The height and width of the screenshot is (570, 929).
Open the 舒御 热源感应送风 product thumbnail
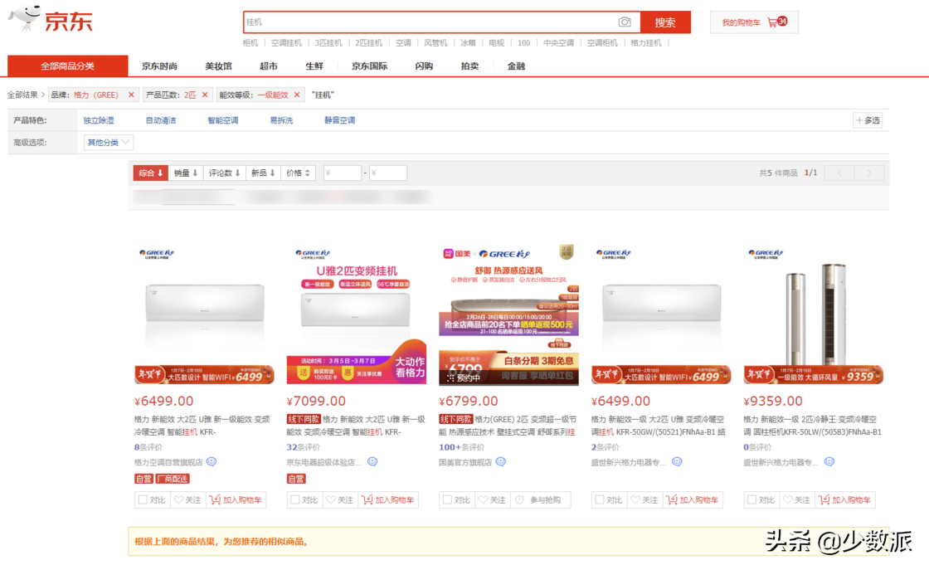pyautogui.click(x=509, y=314)
